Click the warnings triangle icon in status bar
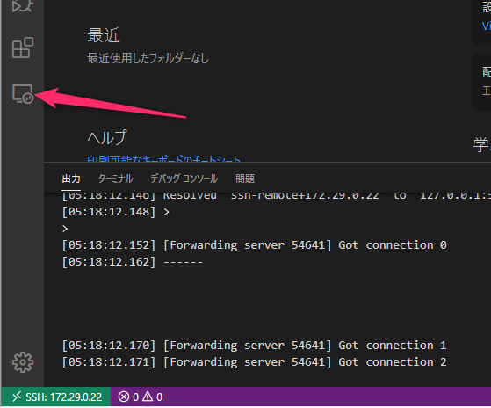Viewport: 491px width, 408px height. (x=148, y=397)
